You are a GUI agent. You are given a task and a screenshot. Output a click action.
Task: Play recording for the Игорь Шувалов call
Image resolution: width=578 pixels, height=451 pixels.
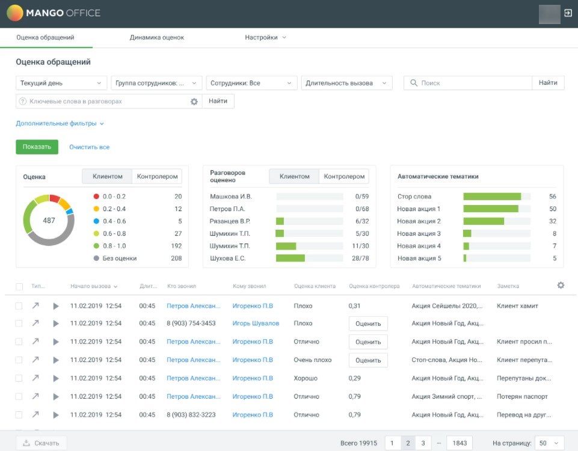[56, 324]
